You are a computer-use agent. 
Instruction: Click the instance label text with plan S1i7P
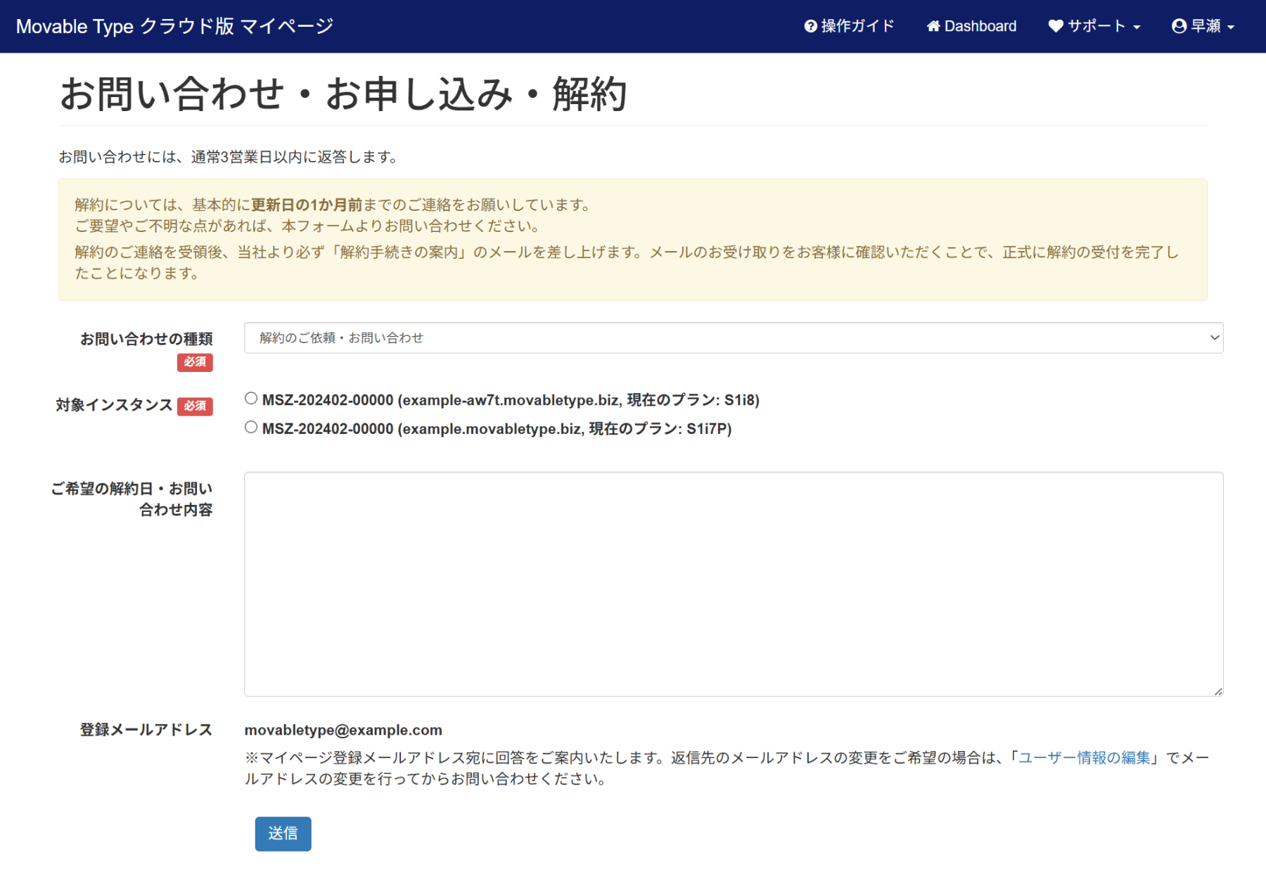[x=497, y=429]
